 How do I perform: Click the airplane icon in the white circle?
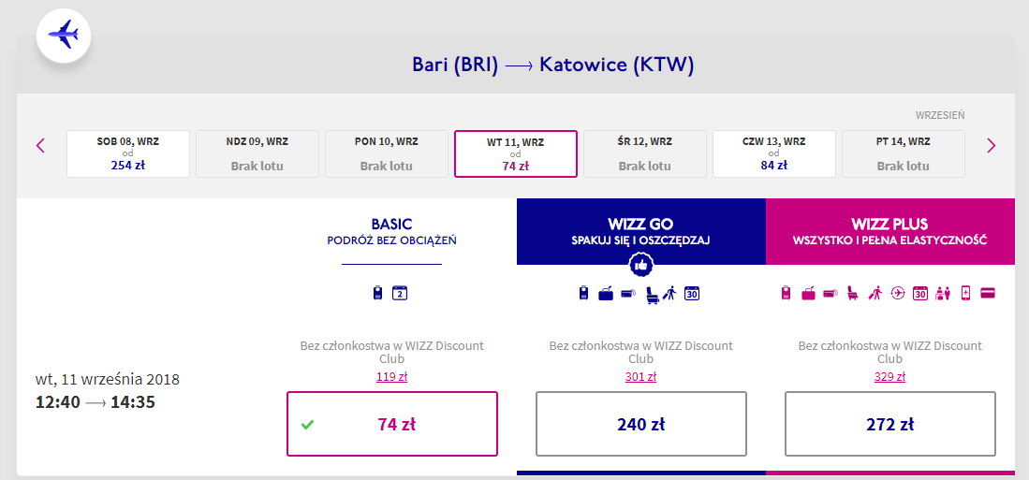(x=64, y=36)
